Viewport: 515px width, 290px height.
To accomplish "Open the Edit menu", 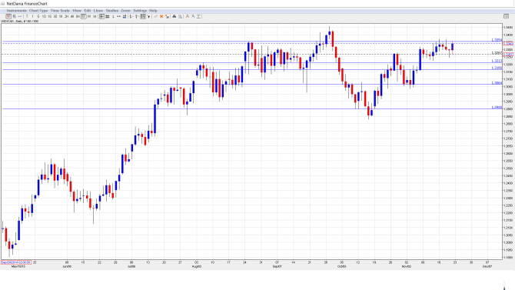I will click(88, 11).
